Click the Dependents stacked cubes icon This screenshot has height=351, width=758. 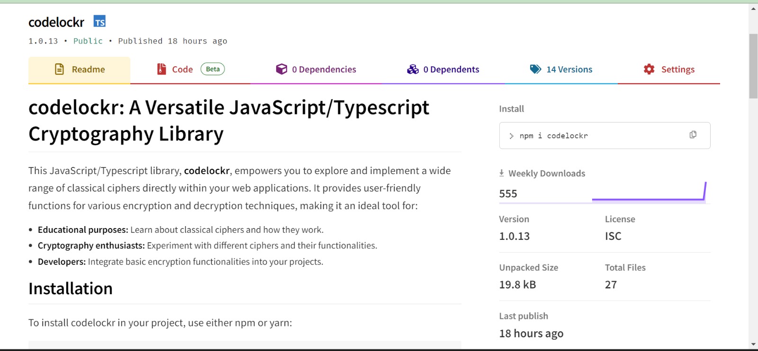pos(413,69)
